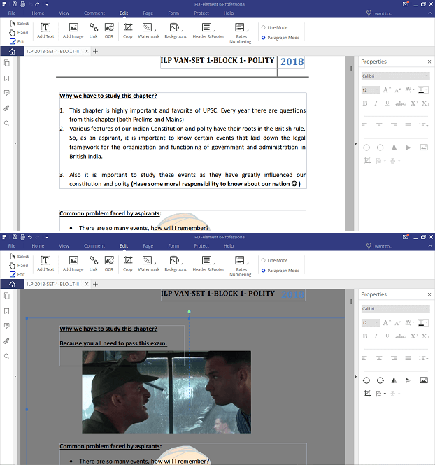Click Italic button in top window Properties
This screenshot has height=465, width=435.
click(x=376, y=103)
